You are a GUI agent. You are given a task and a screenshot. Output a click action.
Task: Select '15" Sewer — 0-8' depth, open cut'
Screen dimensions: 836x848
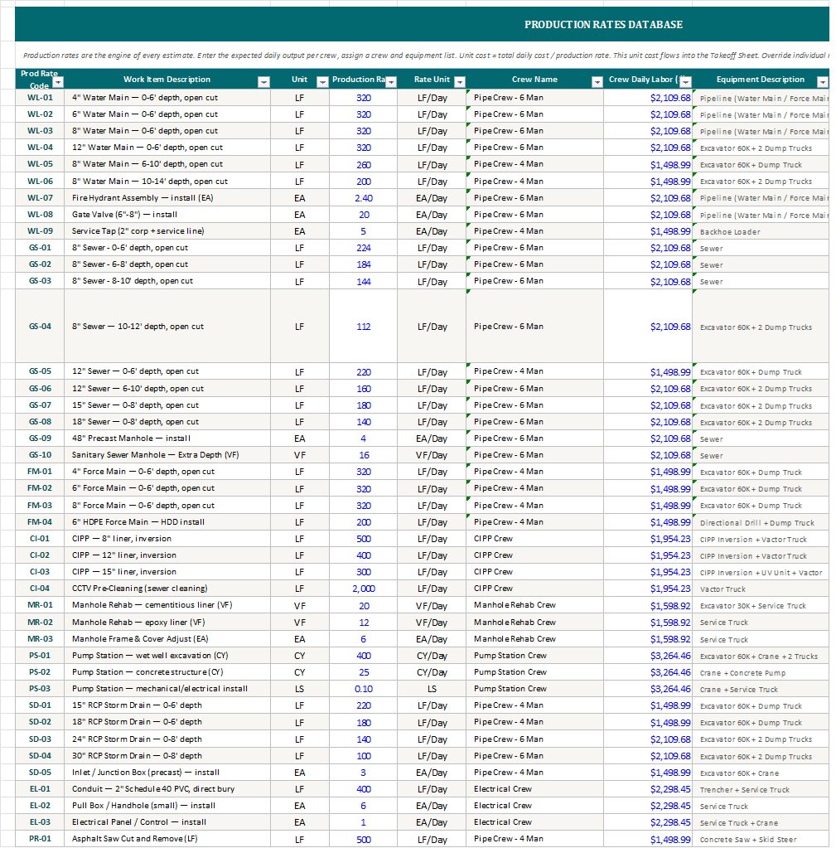point(167,405)
